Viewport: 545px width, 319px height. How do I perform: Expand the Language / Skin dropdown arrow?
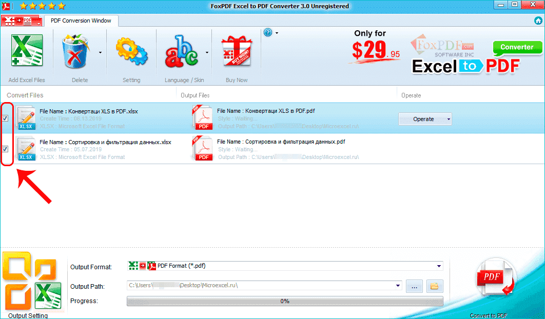click(207, 53)
